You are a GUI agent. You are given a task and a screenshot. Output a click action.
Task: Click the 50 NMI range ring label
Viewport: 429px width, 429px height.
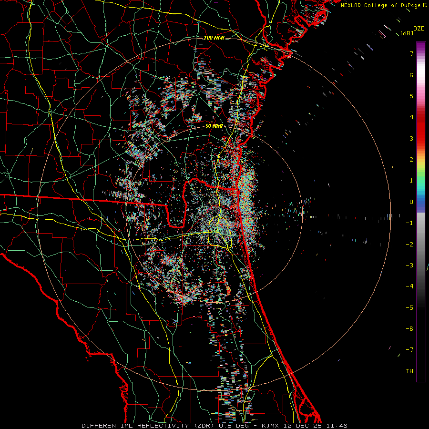click(x=214, y=126)
